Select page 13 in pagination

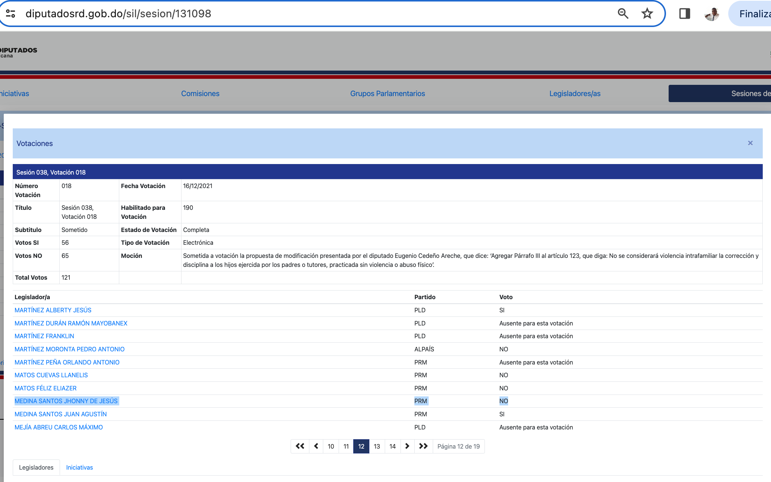click(x=377, y=446)
